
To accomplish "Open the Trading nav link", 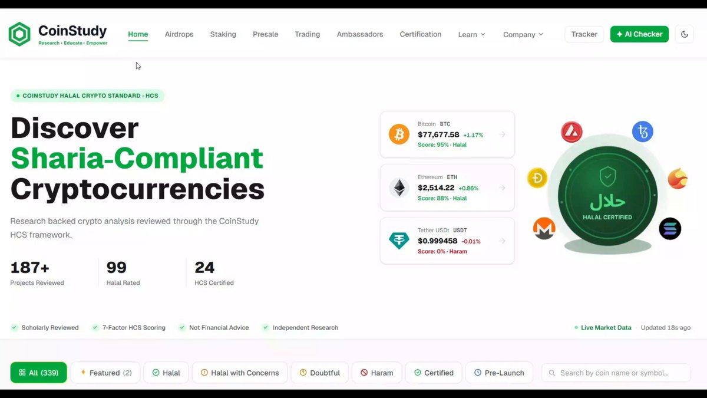I will coord(308,34).
